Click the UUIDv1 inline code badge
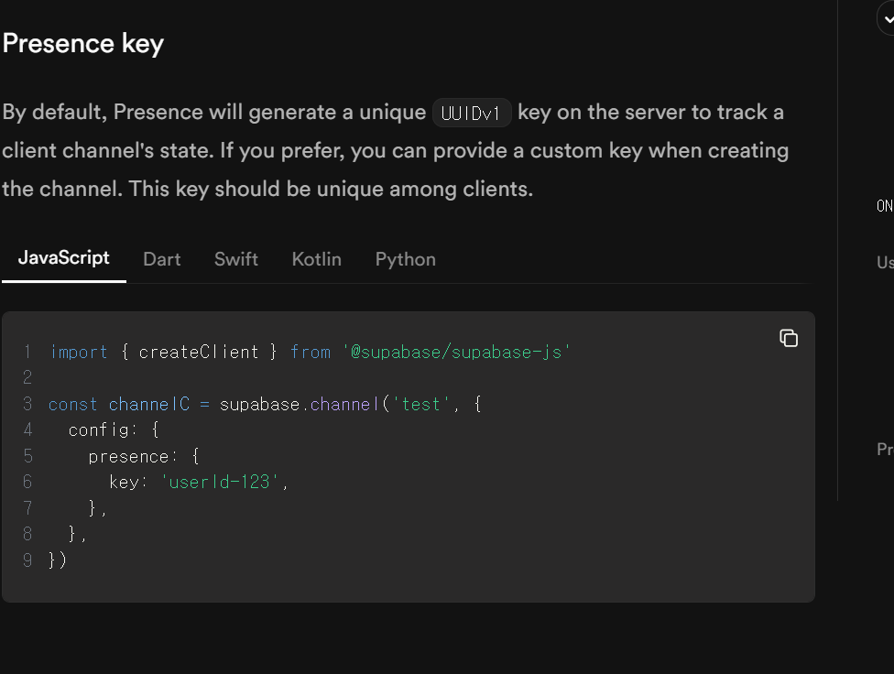The image size is (894, 674). tap(472, 113)
